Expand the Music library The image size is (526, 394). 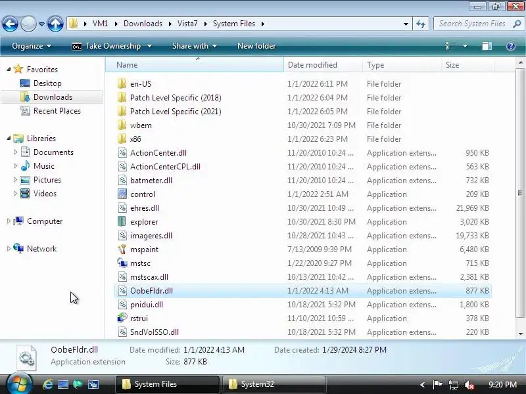pos(15,166)
